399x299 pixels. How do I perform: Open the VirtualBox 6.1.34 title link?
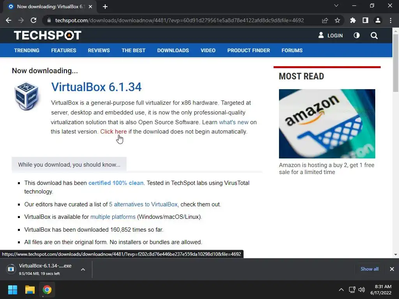96,87
